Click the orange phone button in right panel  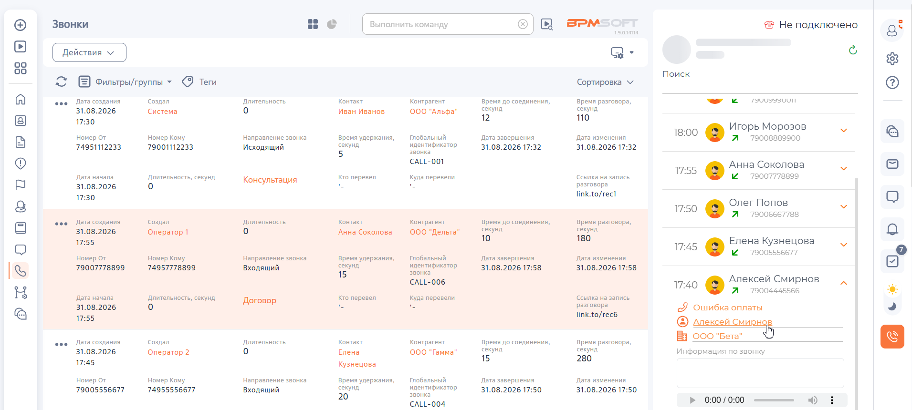[892, 337]
